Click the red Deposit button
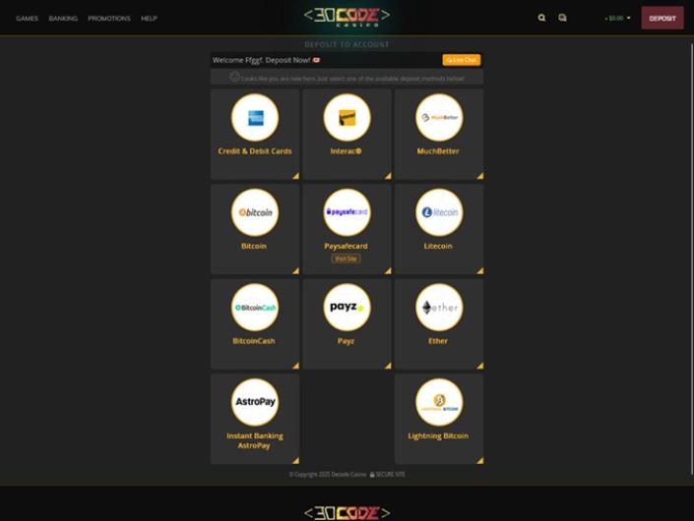This screenshot has width=694, height=521. click(x=662, y=18)
